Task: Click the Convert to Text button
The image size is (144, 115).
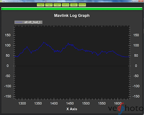Action: click(49, 5)
